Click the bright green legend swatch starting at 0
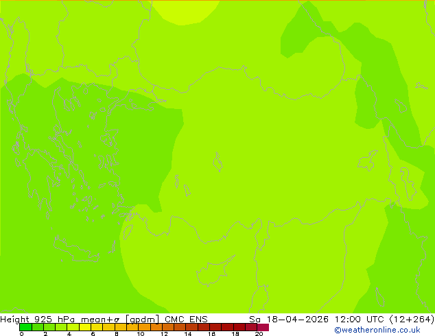 [25, 327]
